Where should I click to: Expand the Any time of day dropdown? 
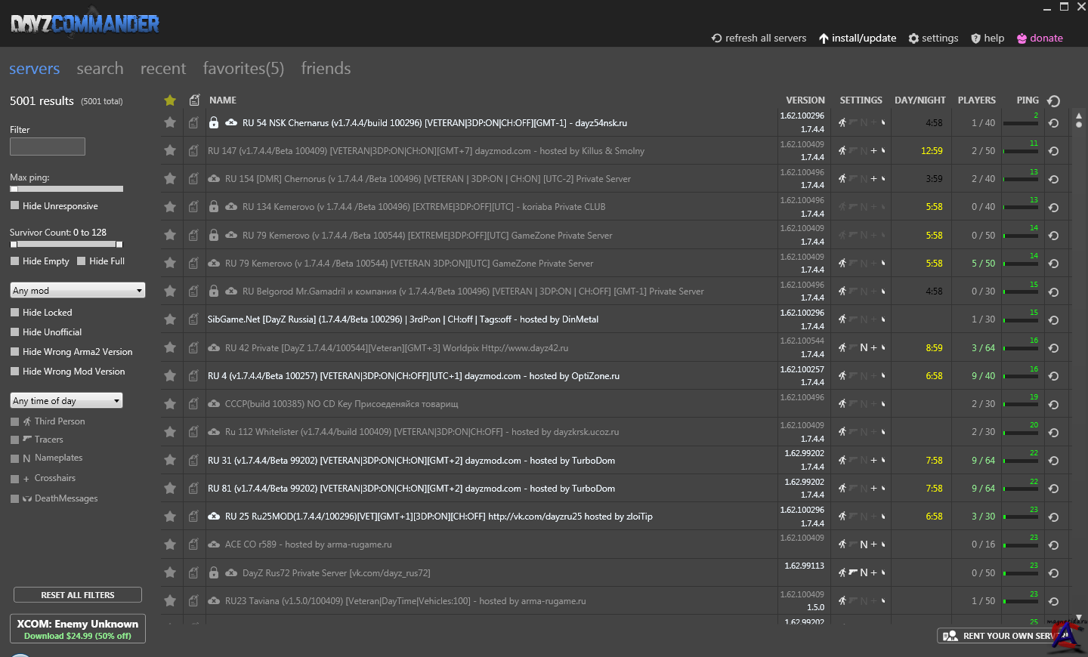pos(66,401)
